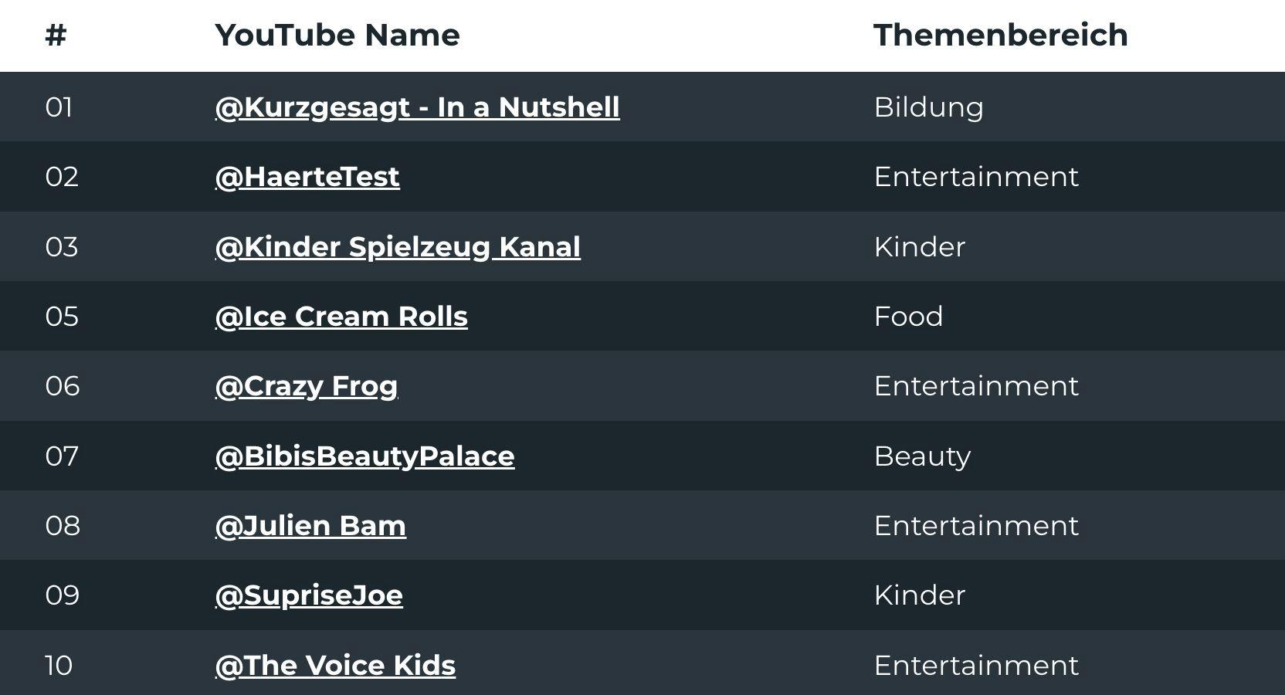Open the @HaerteTest channel link
The width and height of the screenshot is (1285, 695).
[x=307, y=177]
